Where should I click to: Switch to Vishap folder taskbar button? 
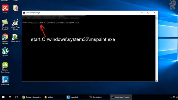[x=54, y=97]
